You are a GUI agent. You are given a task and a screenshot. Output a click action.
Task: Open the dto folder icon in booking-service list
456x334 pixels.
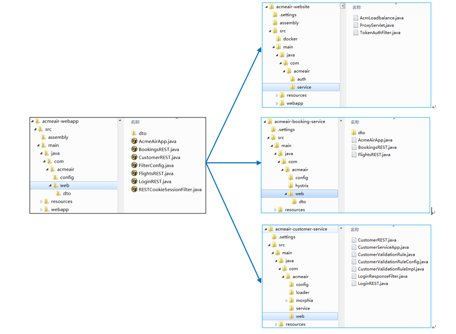pos(354,133)
